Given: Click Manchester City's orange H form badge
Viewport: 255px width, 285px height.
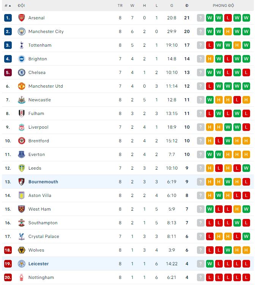Looking at the screenshot, I should pyautogui.click(x=228, y=31).
